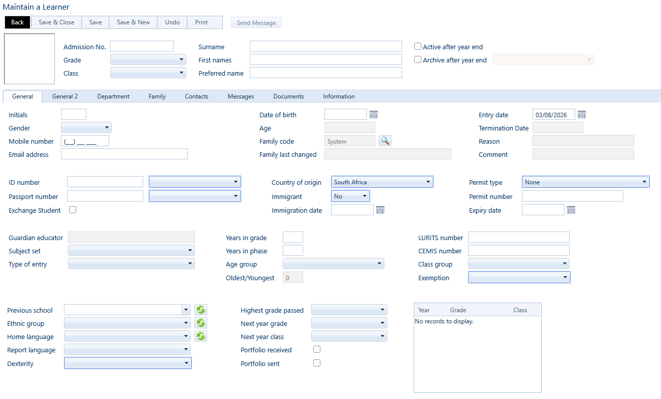661x399 pixels.
Task: Click the Send Message button
Action: (x=256, y=22)
